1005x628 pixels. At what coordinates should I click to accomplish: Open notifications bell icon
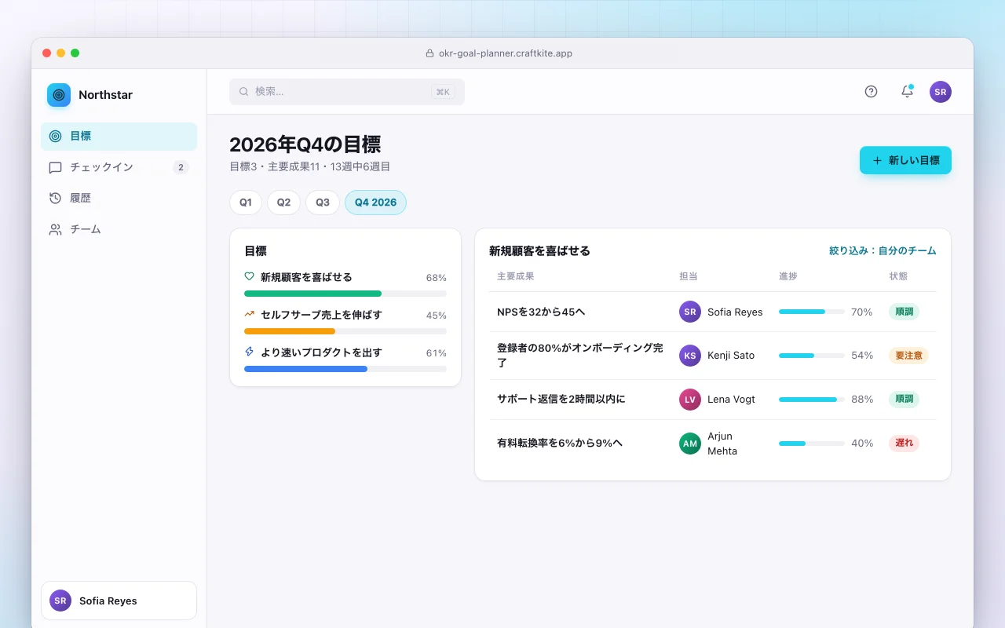coord(907,91)
